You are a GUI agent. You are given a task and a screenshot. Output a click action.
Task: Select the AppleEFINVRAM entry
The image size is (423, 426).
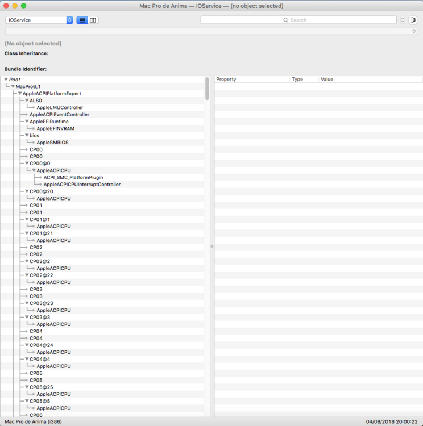click(x=55, y=128)
